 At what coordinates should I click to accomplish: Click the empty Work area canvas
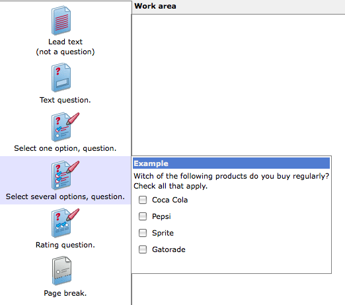coord(239,85)
